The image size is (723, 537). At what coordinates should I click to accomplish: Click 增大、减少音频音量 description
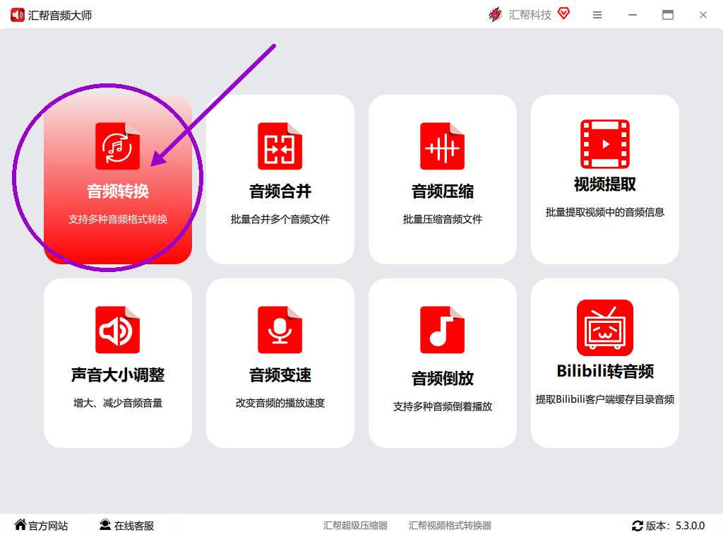[x=118, y=403]
